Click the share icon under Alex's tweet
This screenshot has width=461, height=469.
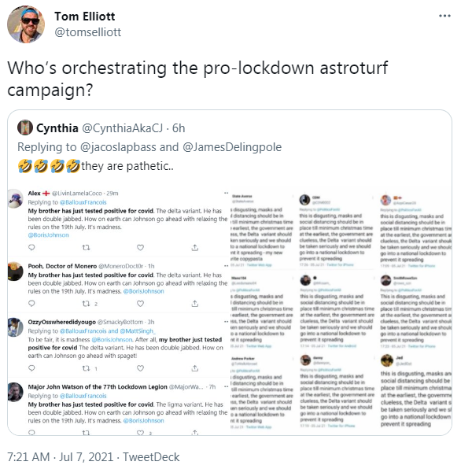pyautogui.click(x=195, y=247)
